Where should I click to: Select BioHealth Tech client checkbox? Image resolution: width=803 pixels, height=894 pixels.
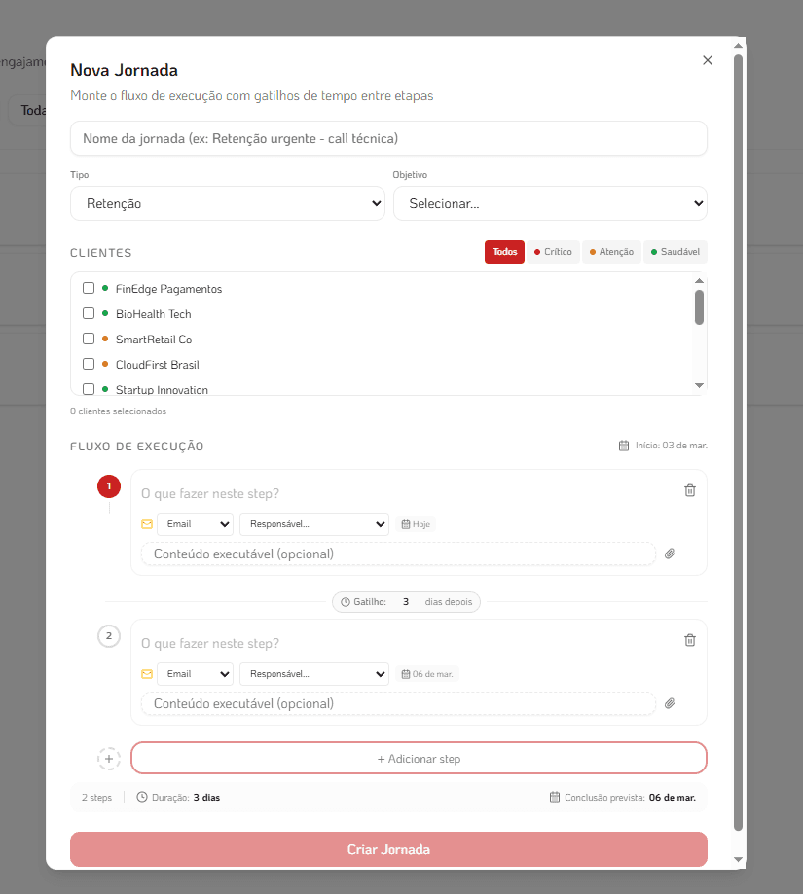click(89, 313)
